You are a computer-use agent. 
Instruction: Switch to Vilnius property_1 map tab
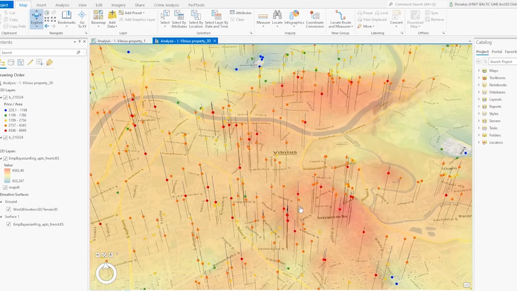(x=121, y=41)
